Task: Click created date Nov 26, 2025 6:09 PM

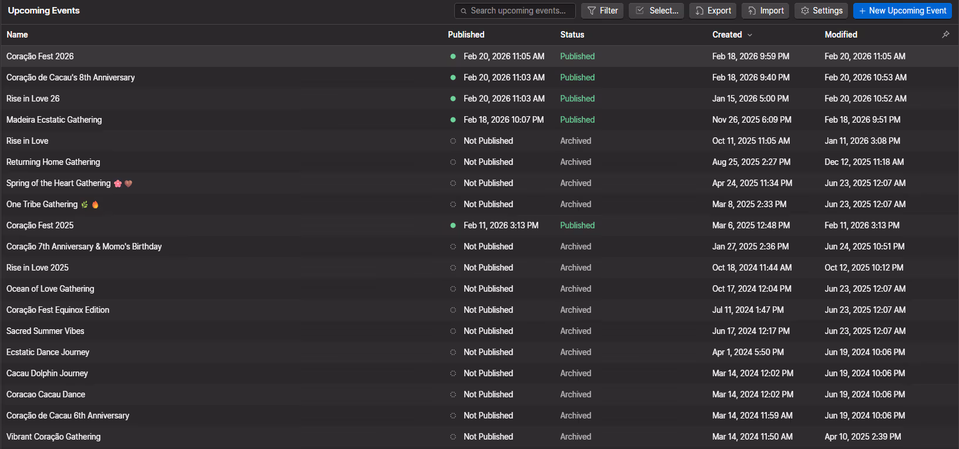Action: (752, 120)
